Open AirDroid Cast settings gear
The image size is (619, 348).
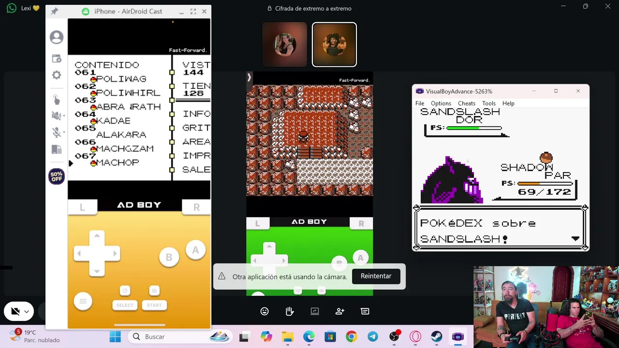tap(57, 75)
